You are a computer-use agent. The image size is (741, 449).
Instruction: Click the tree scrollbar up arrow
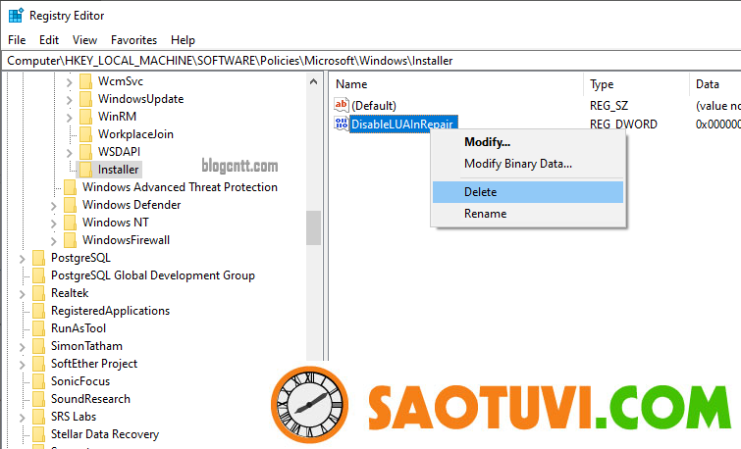coord(313,81)
